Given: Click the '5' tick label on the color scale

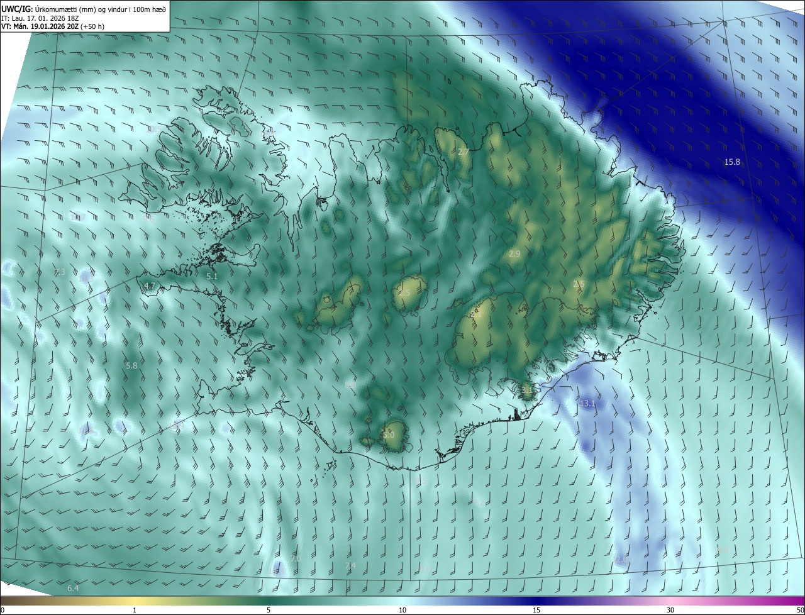Looking at the screenshot, I should coord(269,610).
